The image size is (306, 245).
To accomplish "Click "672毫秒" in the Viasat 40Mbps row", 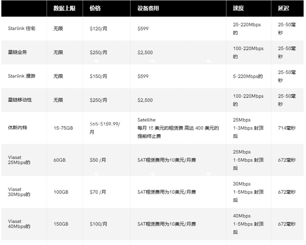I will (287, 224).
